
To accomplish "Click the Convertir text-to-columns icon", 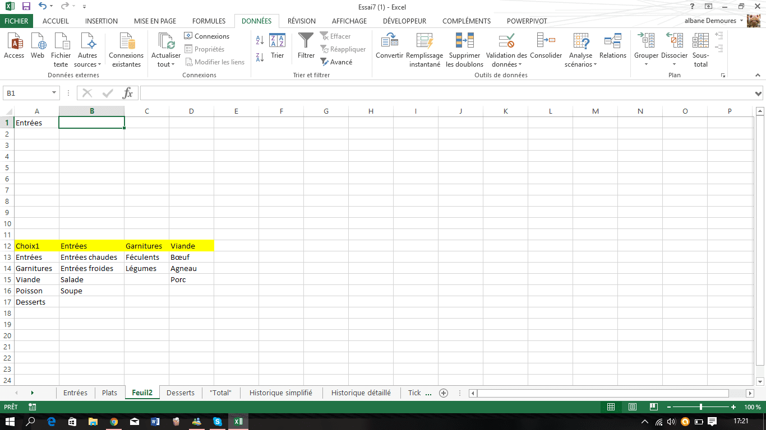I will coord(389,41).
